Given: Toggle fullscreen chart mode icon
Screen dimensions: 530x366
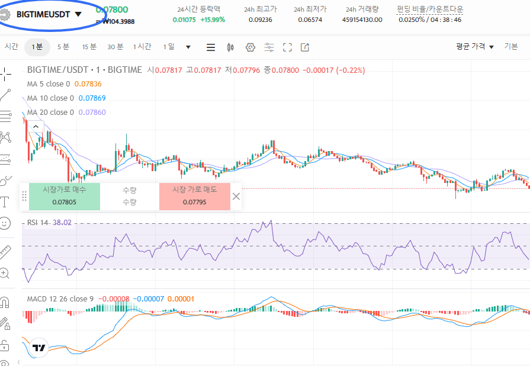Looking at the screenshot, I should click(x=287, y=47).
